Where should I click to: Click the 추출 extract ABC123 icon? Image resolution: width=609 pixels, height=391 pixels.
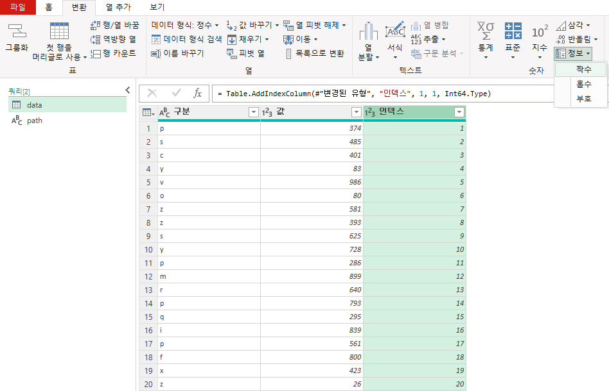pos(416,39)
